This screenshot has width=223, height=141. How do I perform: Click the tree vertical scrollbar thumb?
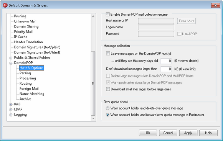[93, 84]
